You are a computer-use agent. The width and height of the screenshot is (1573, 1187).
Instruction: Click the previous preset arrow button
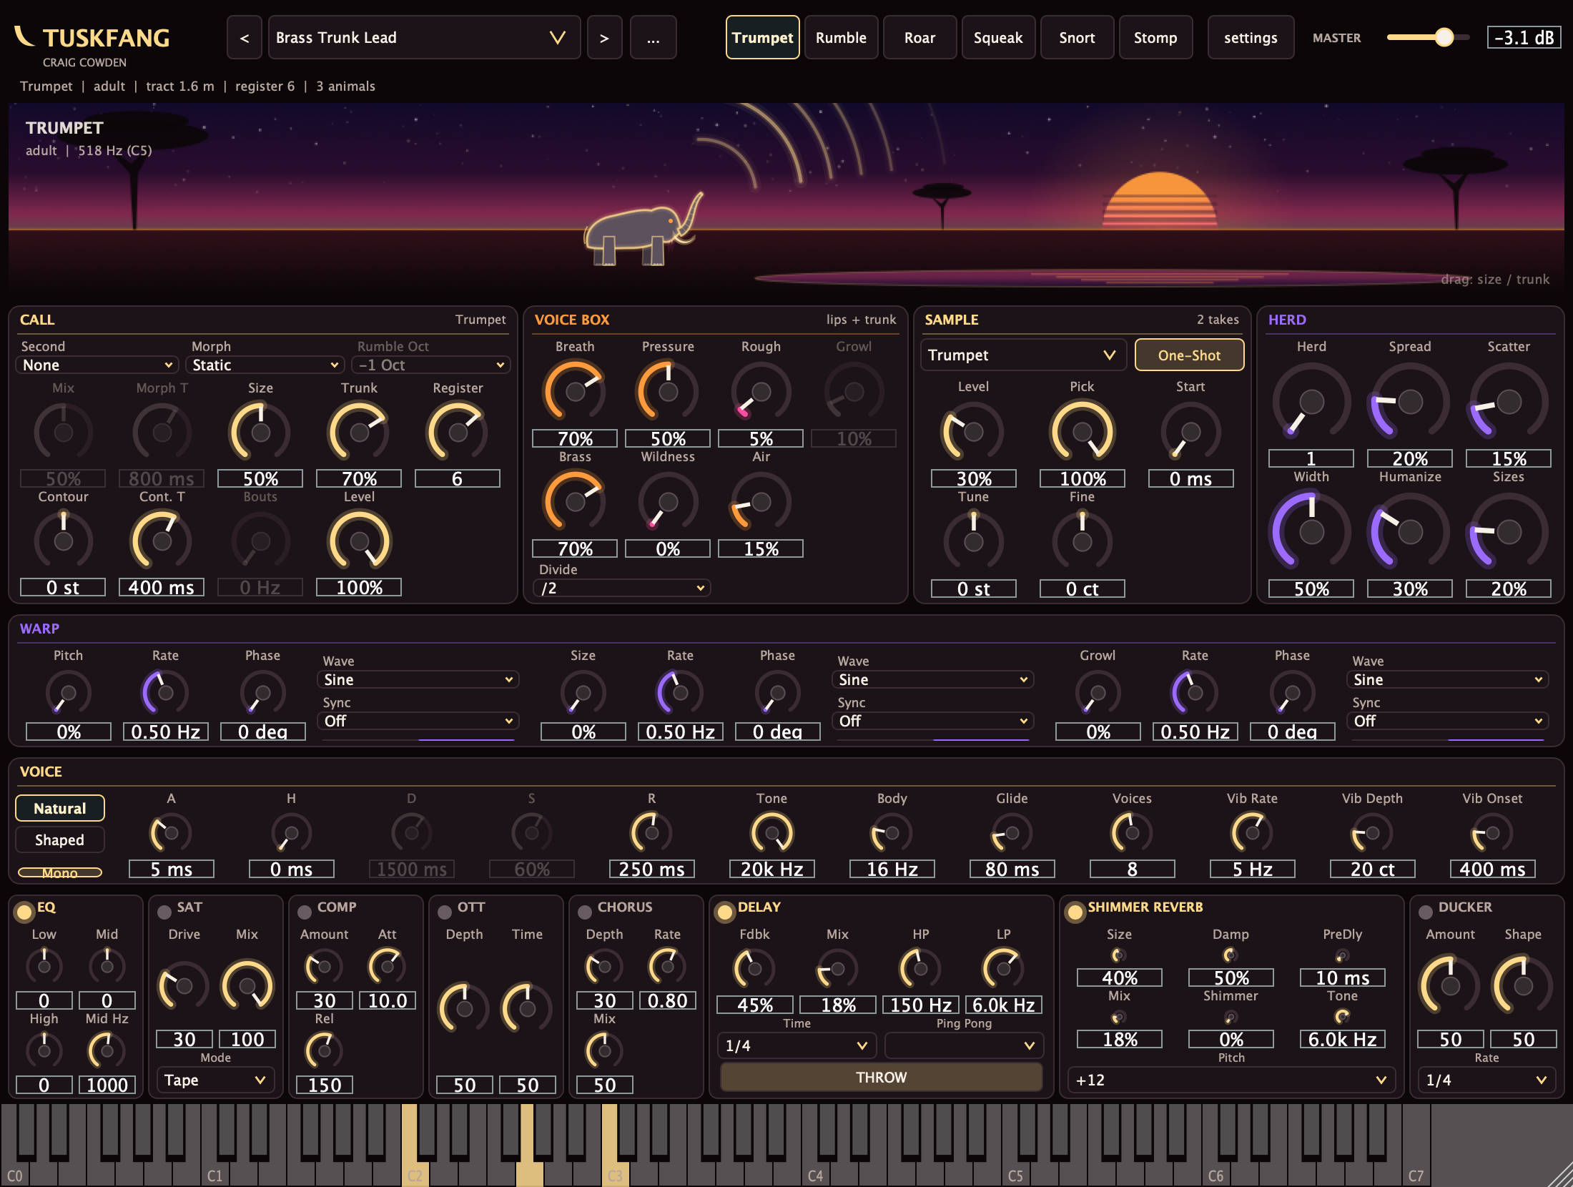coord(245,38)
